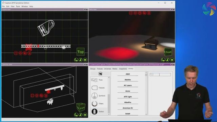Screen dimensions: 217x122
Task: Switch to the Design tab
Action: tap(93, 69)
